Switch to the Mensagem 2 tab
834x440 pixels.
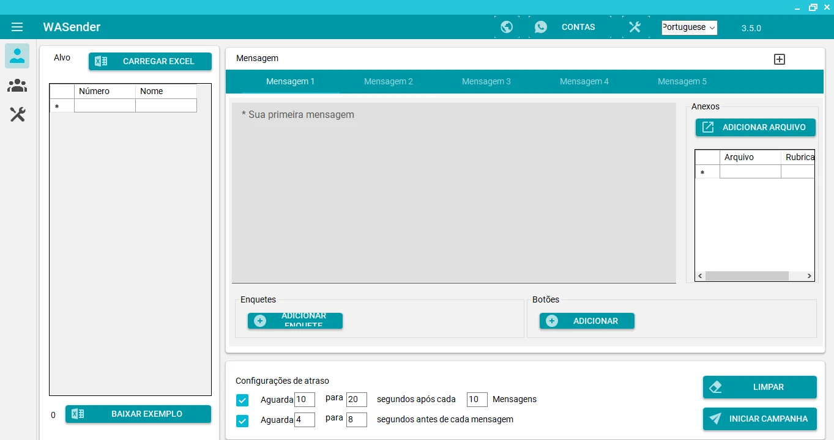pos(389,81)
